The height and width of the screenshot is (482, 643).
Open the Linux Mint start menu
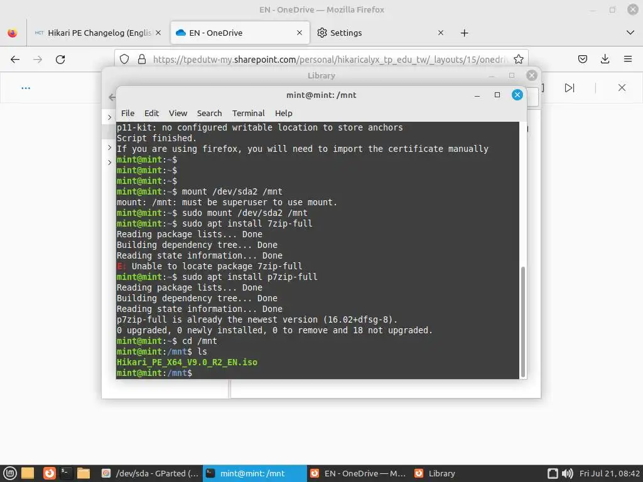10,473
